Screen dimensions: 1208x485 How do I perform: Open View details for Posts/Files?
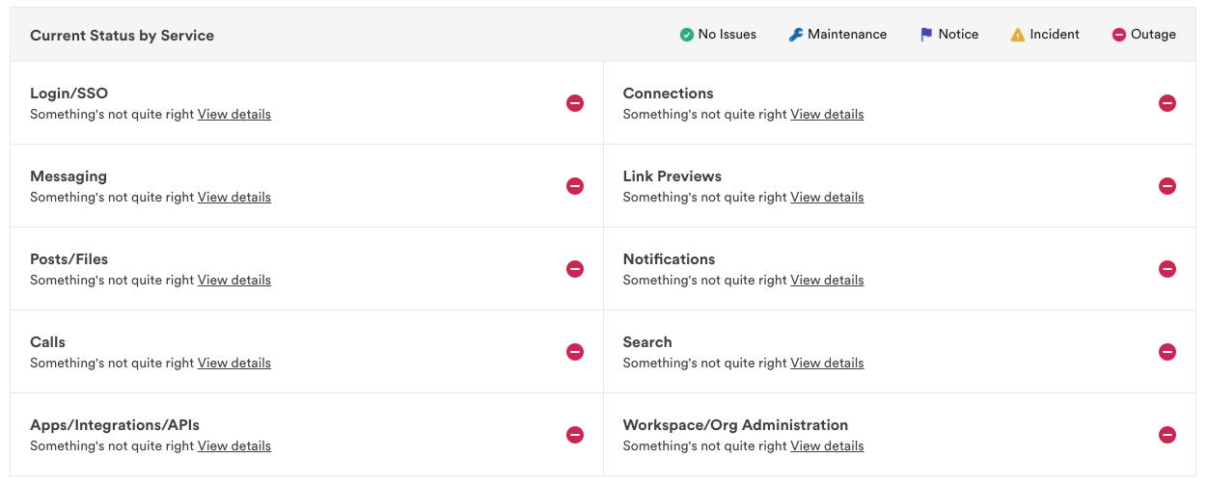point(234,280)
